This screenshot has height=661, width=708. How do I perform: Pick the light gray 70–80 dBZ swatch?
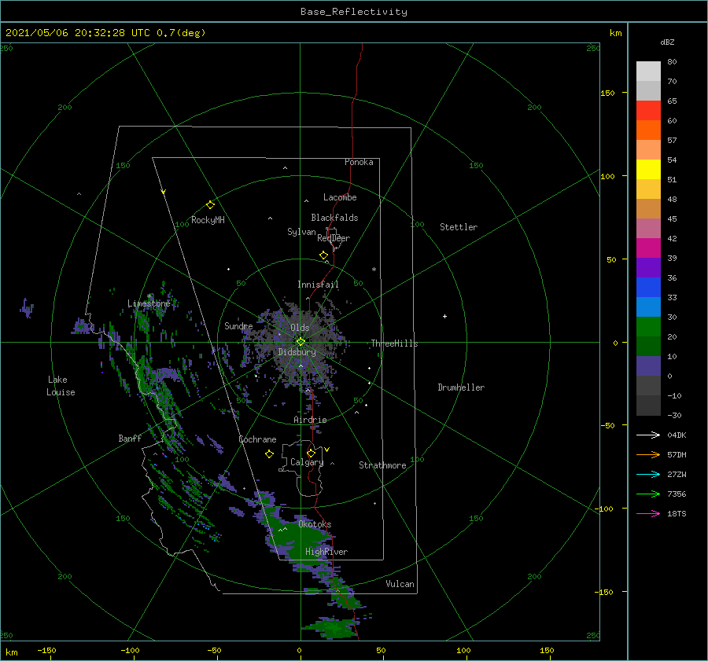click(x=648, y=71)
